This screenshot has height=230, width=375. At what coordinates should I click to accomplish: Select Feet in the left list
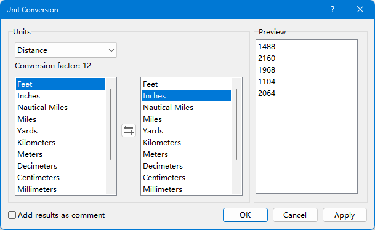point(61,84)
